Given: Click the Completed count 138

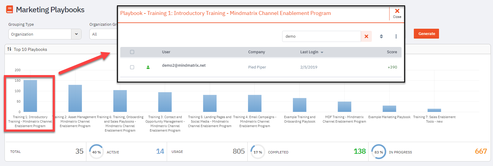Looking at the screenshot, I should (360, 151).
